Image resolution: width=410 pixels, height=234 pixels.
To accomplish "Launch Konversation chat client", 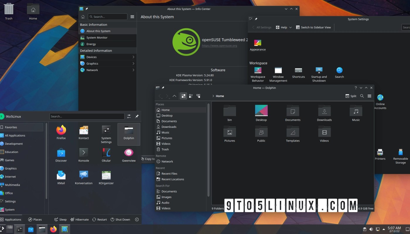I will tap(84, 178).
